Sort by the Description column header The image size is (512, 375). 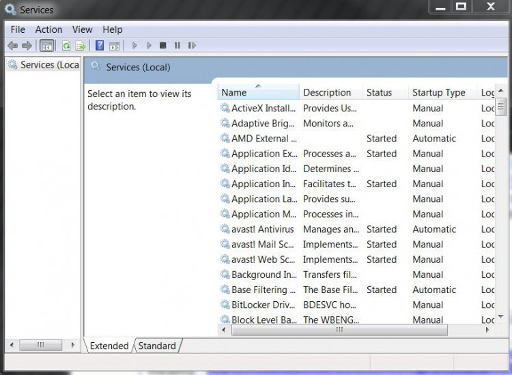click(x=331, y=92)
